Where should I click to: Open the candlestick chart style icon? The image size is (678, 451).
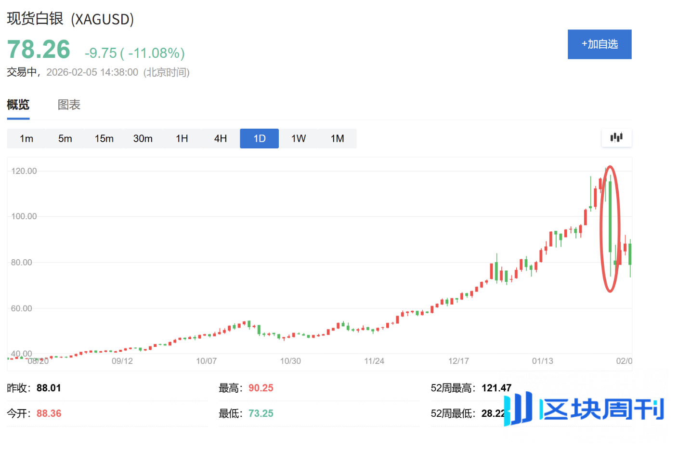[616, 138]
